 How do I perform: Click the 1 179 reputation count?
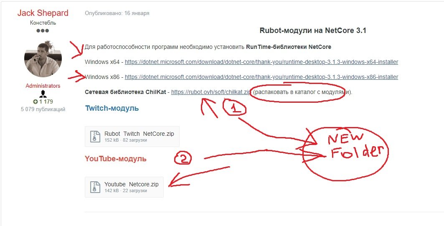click(46, 102)
